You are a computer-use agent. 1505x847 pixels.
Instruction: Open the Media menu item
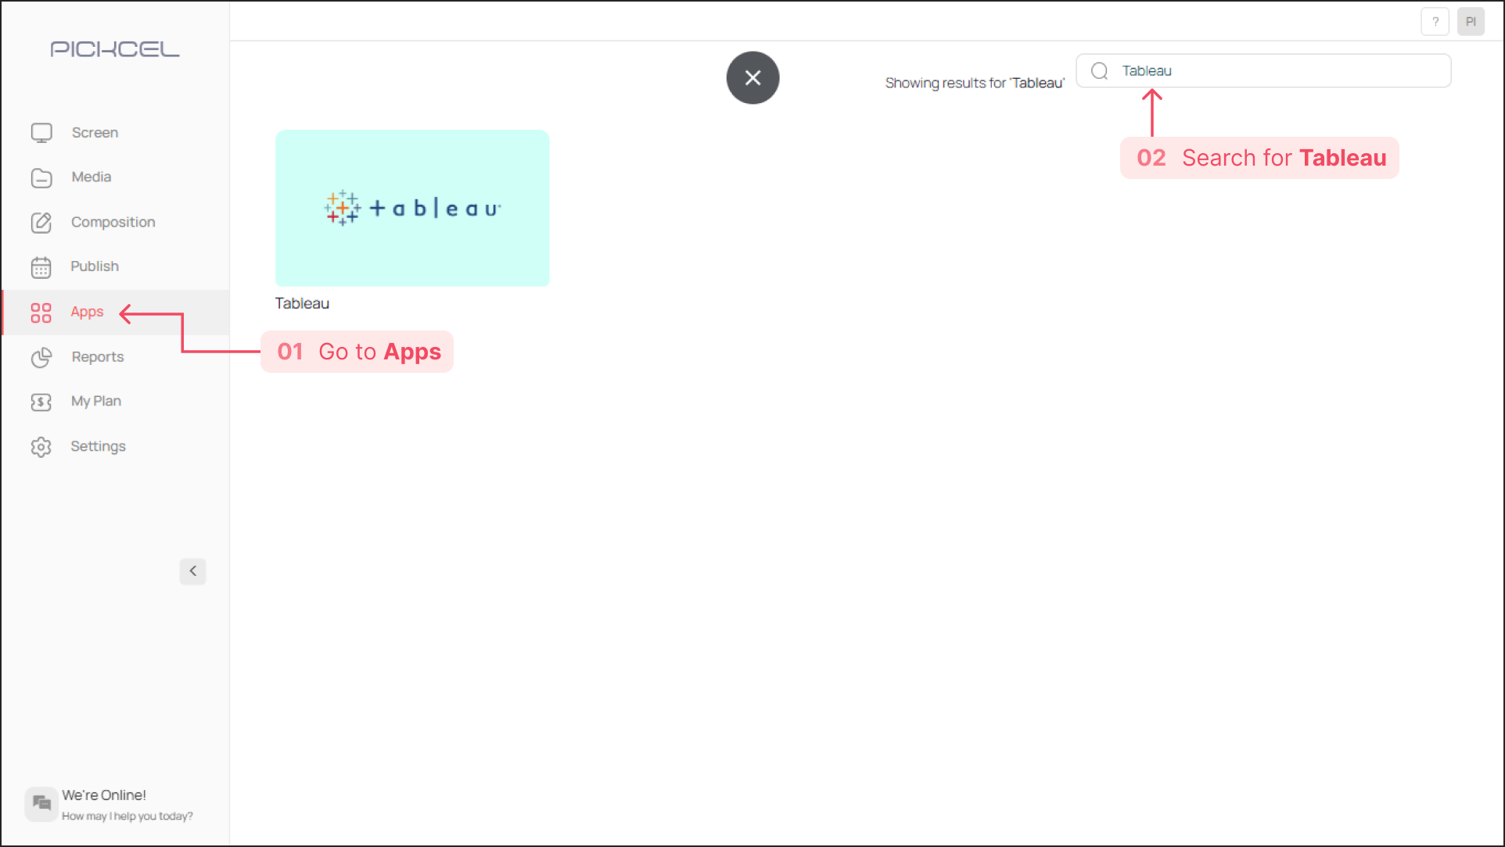point(92,177)
